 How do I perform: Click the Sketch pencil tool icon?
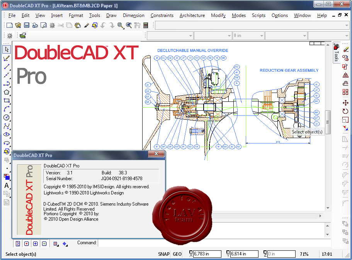7,58
